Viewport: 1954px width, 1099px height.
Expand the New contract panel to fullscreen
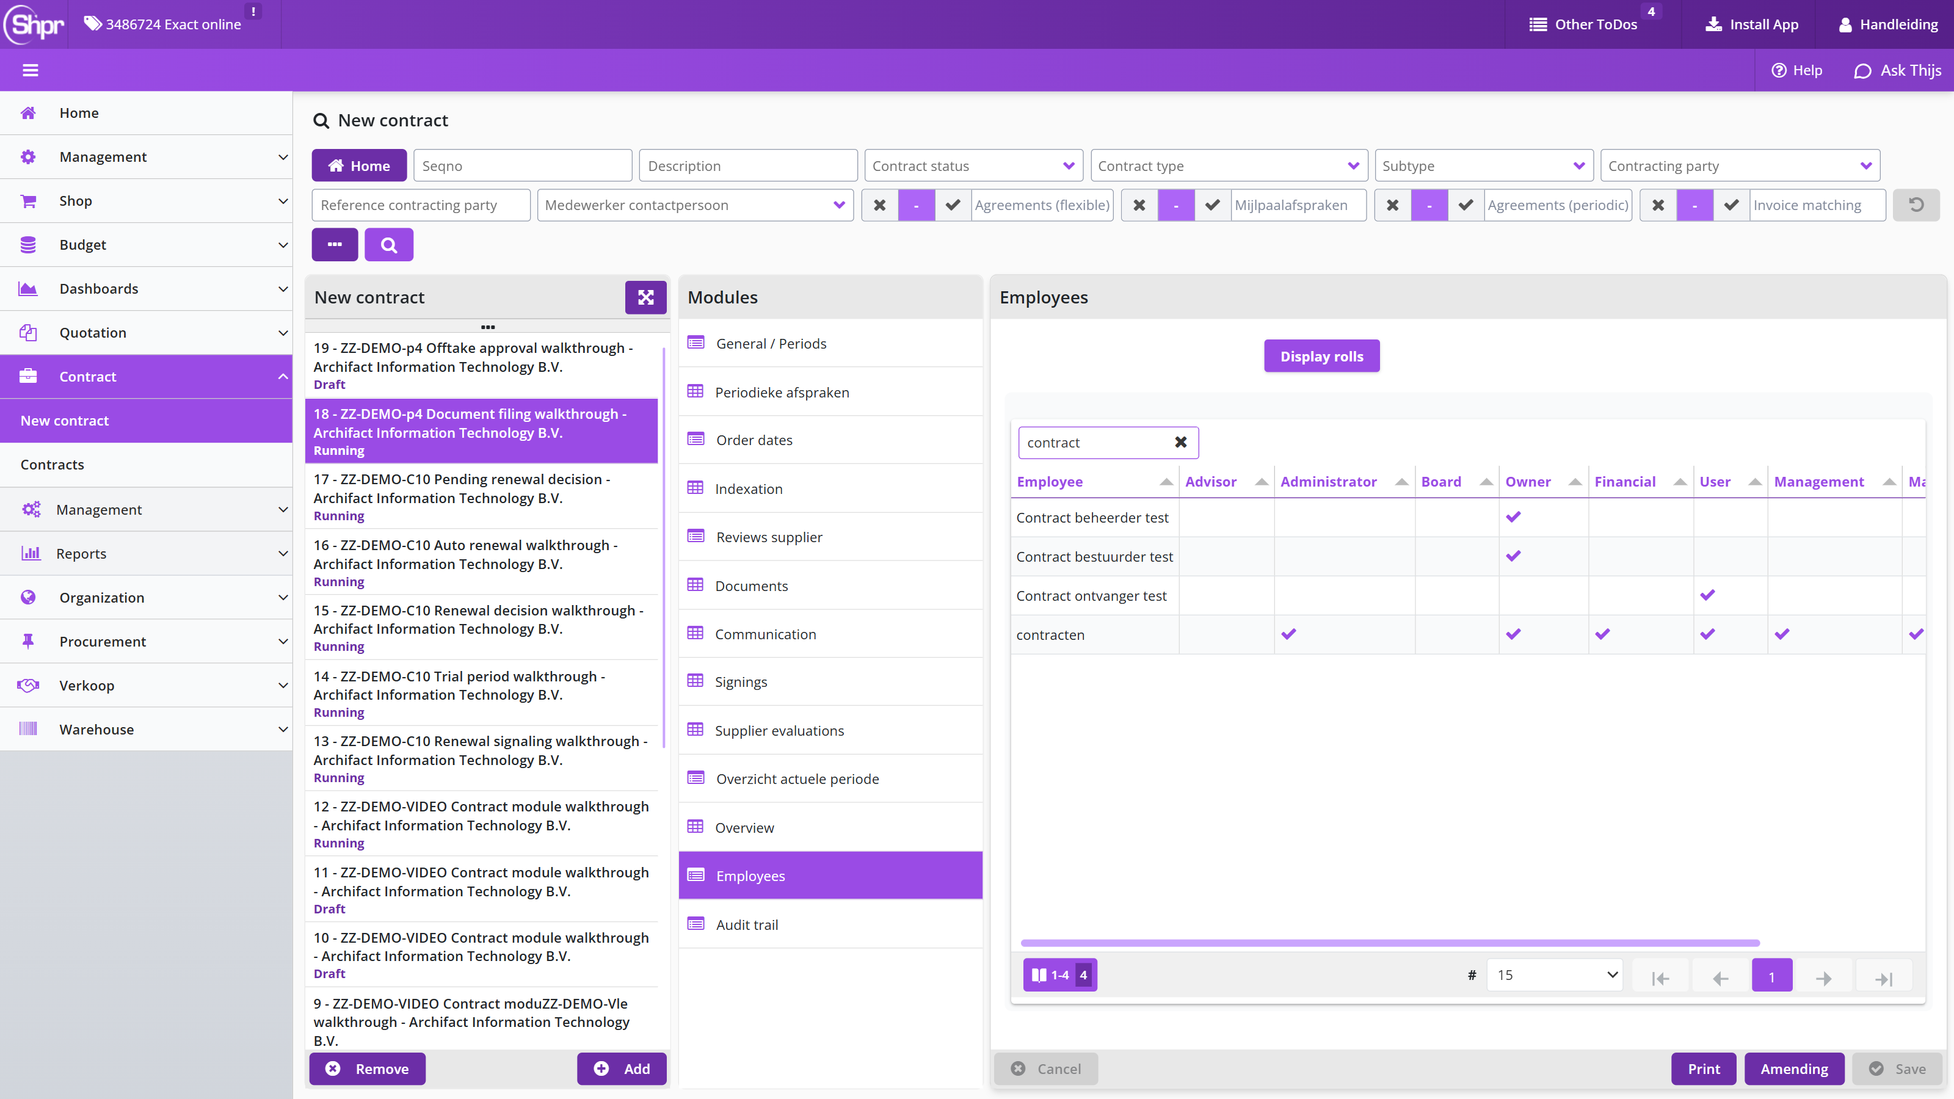coord(645,297)
